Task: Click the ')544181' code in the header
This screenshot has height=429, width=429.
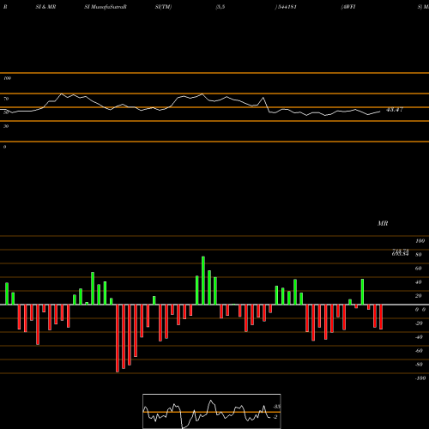Action: point(286,7)
